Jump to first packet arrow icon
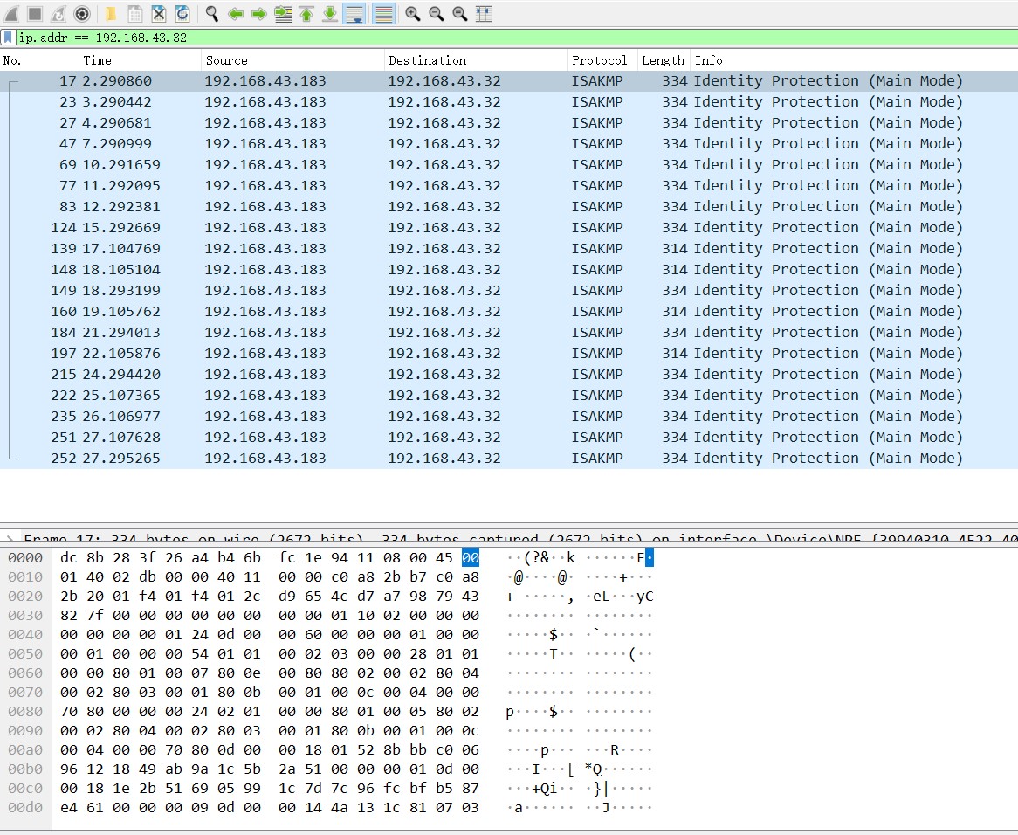The image size is (1018, 835). pos(306,14)
